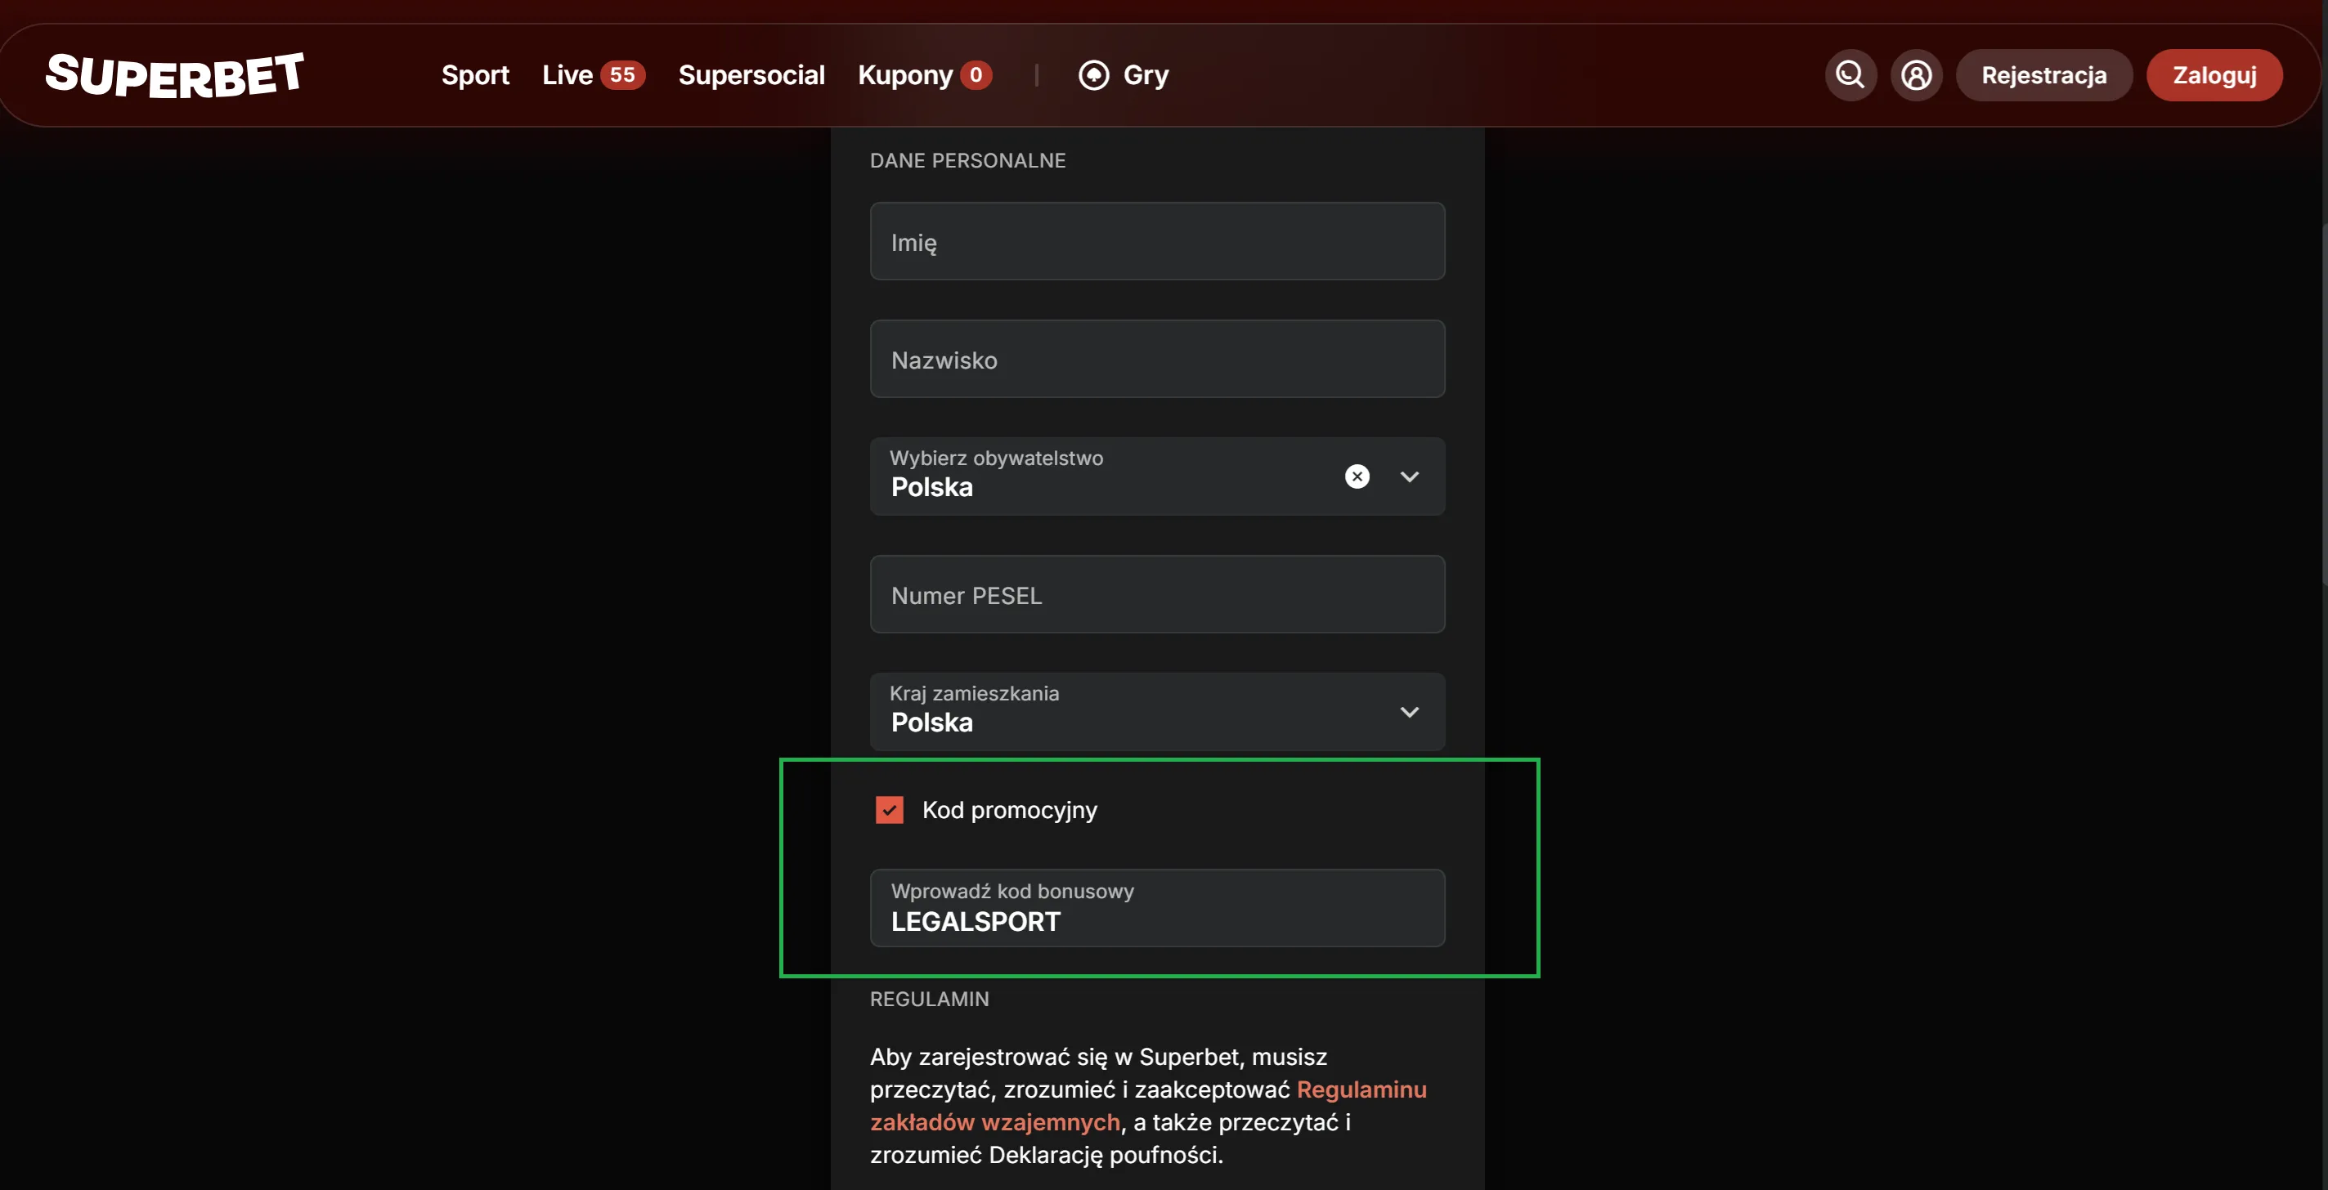
Task: Expand the citizenship dropdown chevron
Action: coord(1409,476)
